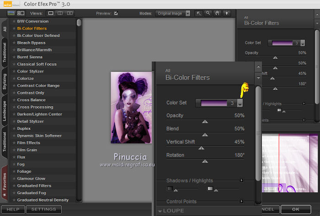The width and height of the screenshot is (320, 216).
Task: Toggle the Preview checkbox
Action: 116,13
